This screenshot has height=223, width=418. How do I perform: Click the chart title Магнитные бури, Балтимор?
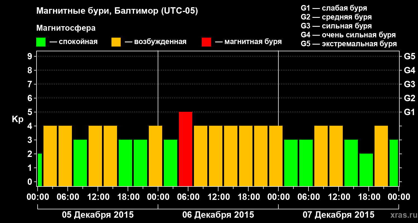pyautogui.click(x=117, y=11)
